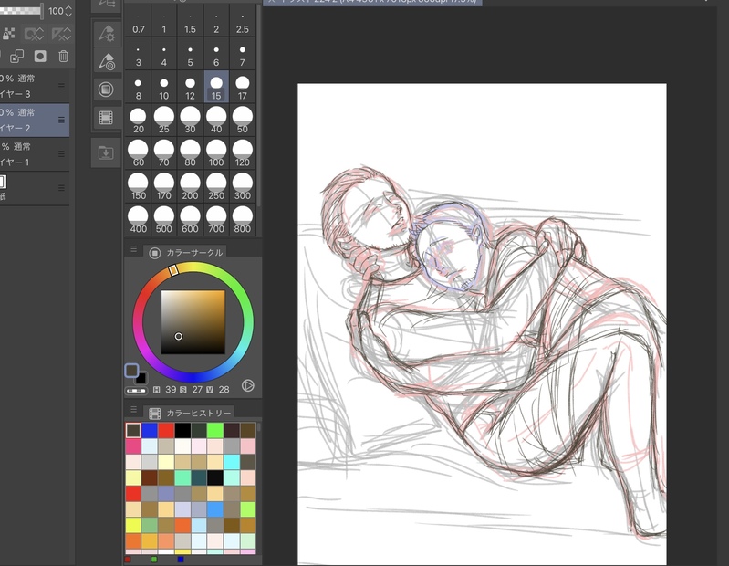Open the color history panel menu (three lines)
The width and height of the screenshot is (729, 566).
tap(134, 409)
